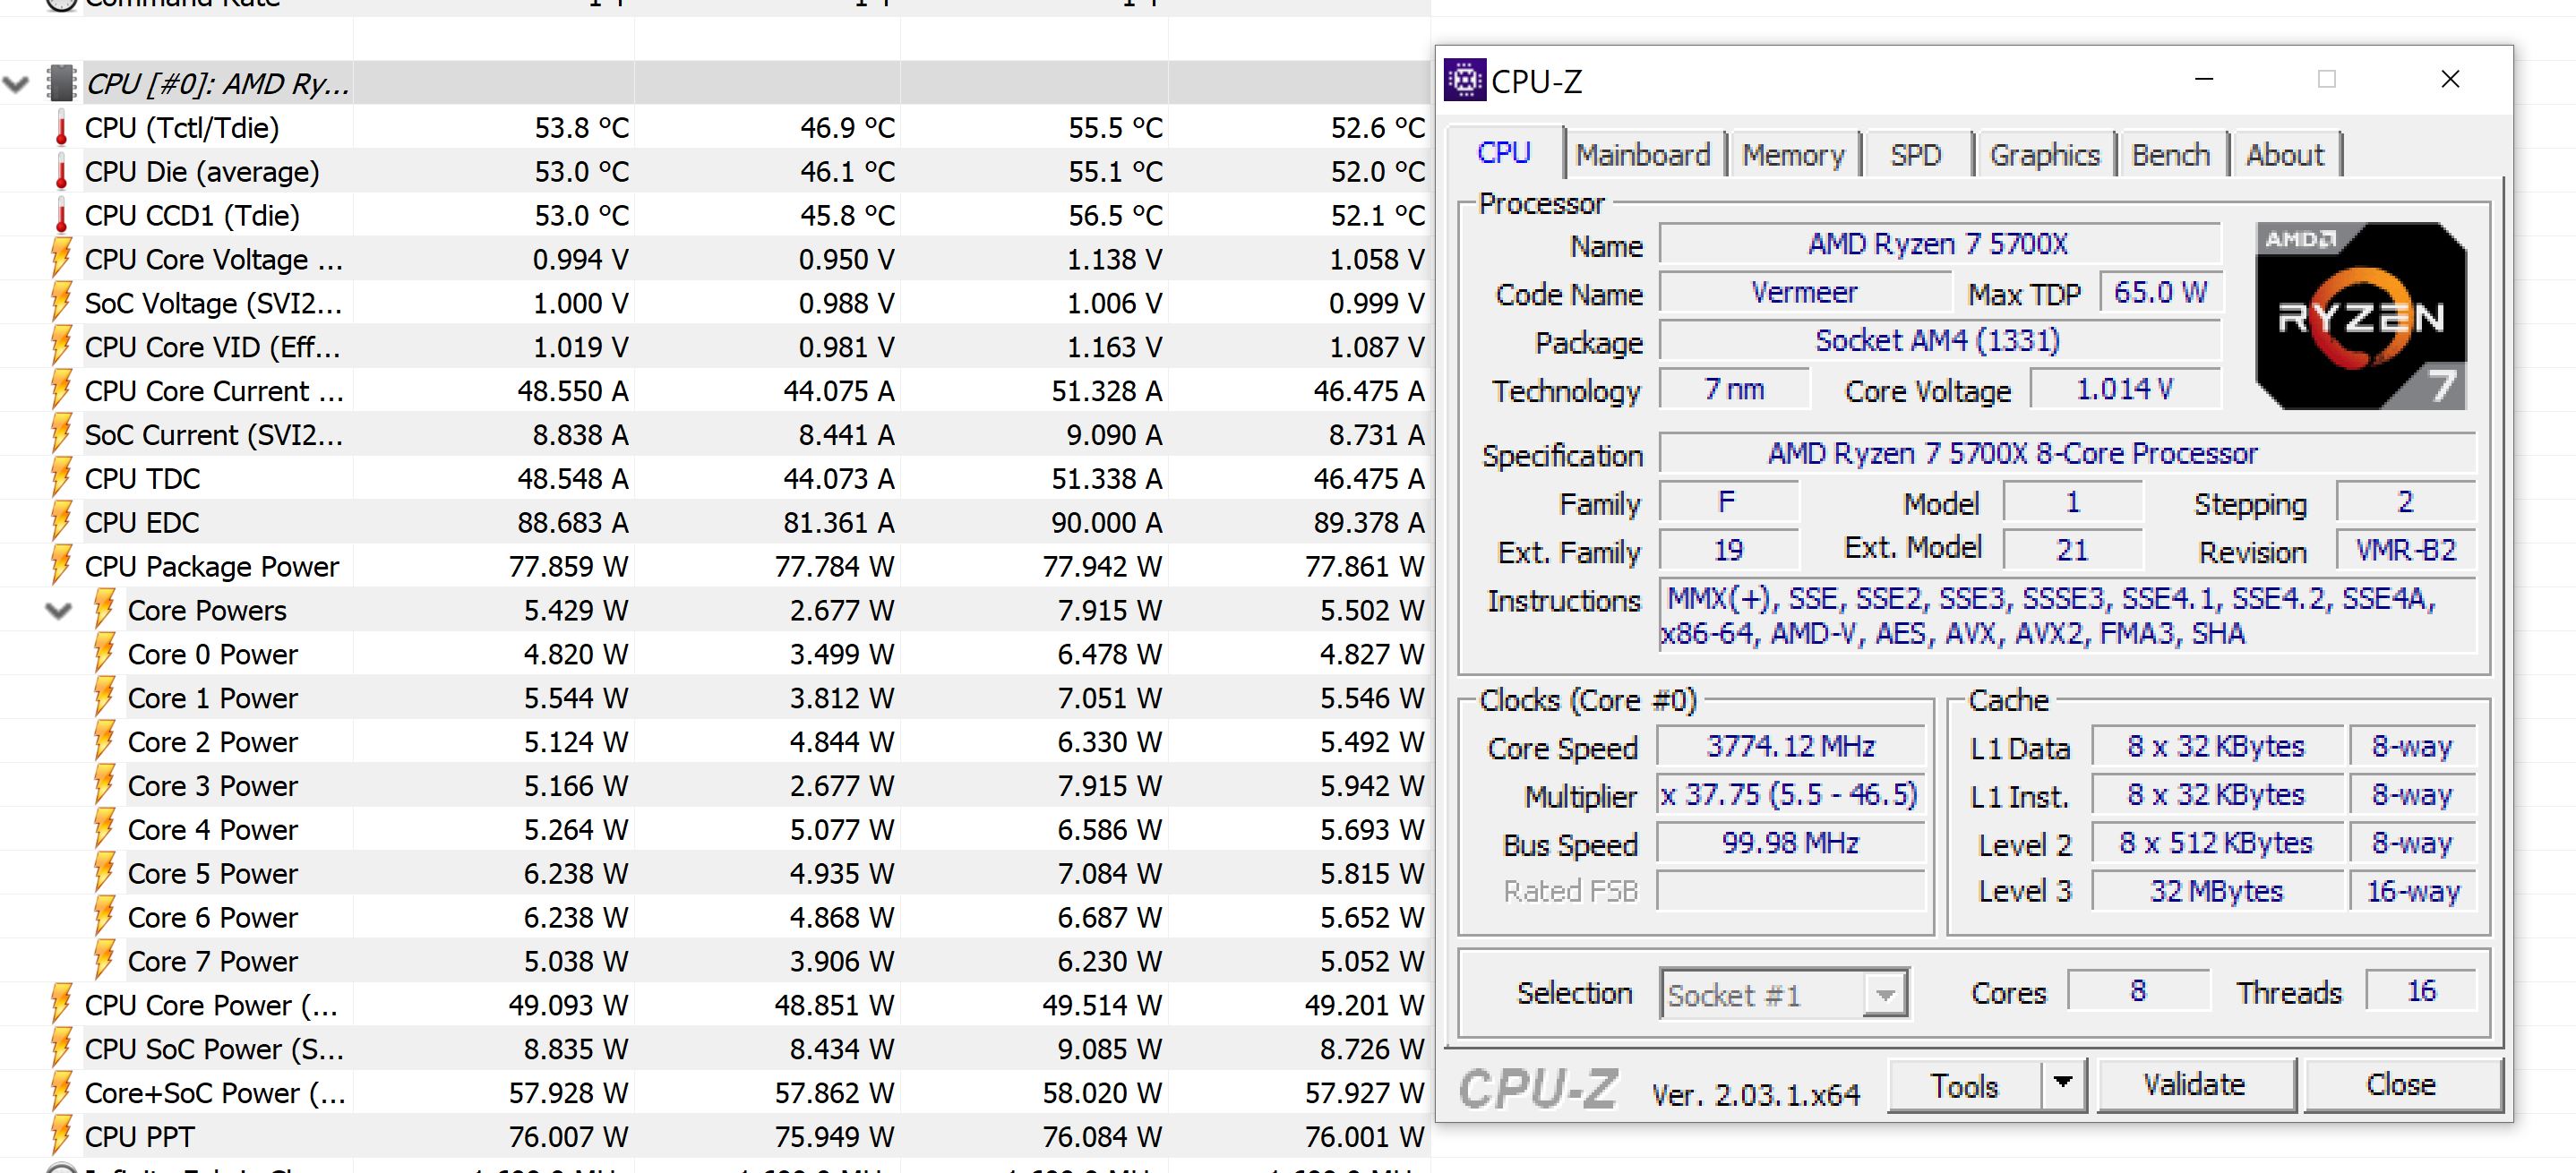Collapse the CPU [#0] sensor group
The image size is (2576, 1173).
tap(16, 84)
